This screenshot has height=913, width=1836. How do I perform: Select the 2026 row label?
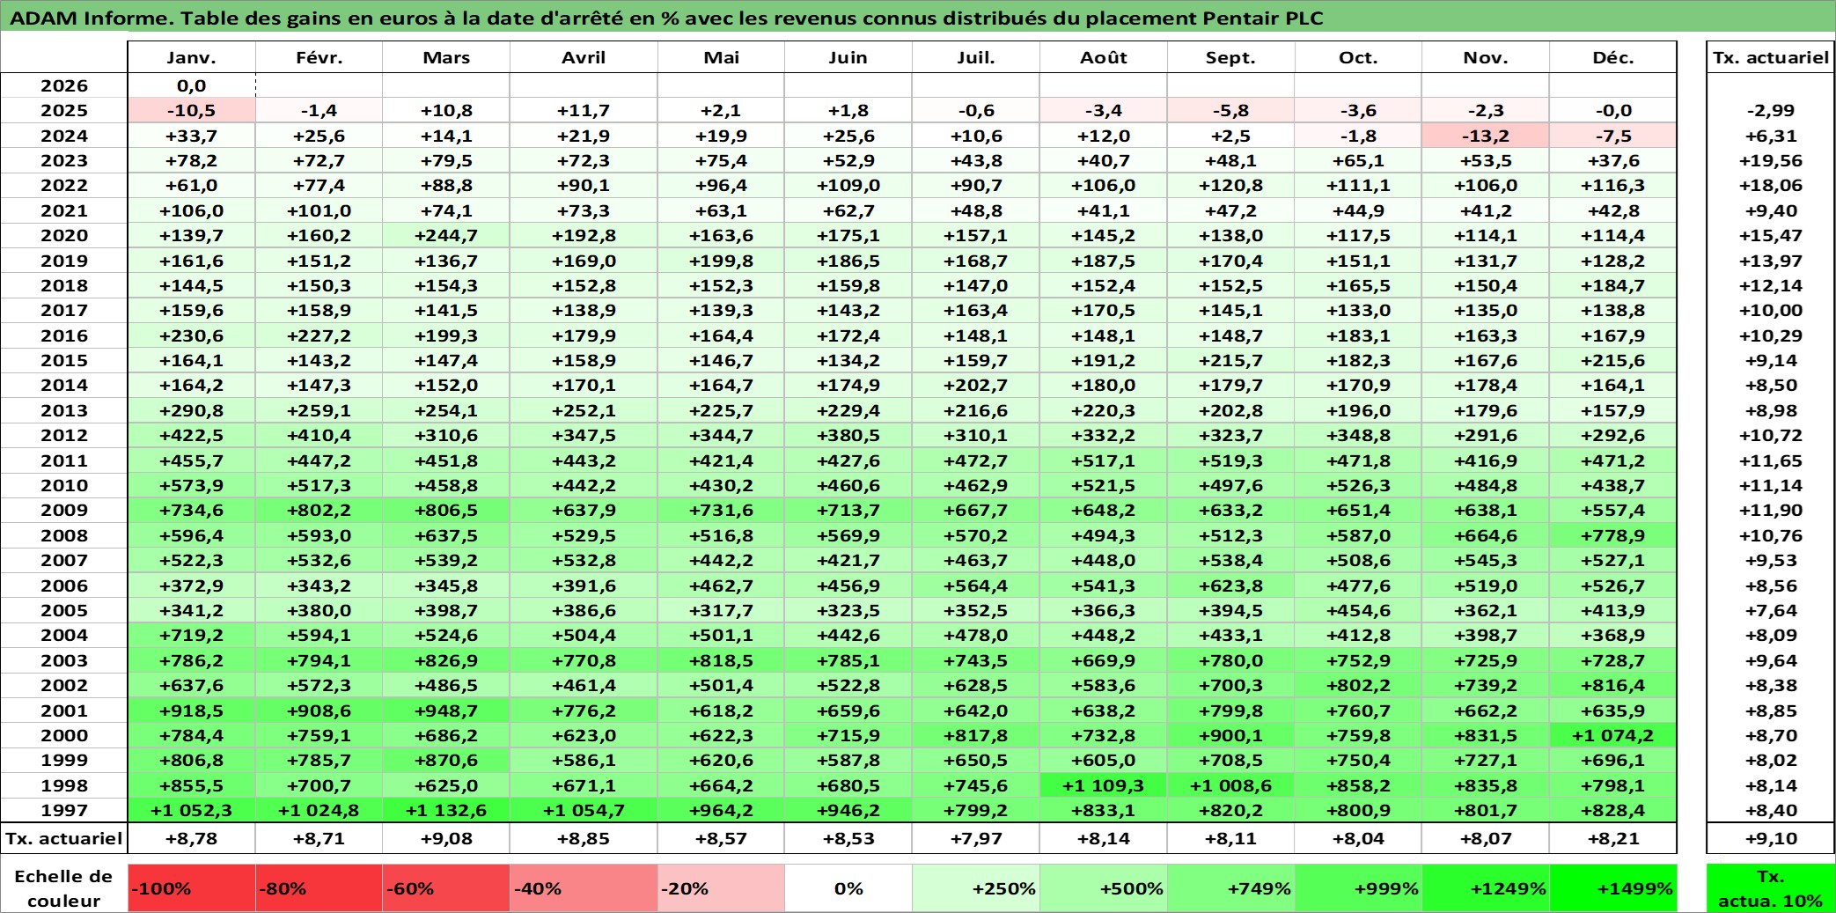click(x=64, y=85)
